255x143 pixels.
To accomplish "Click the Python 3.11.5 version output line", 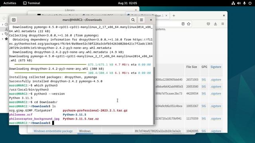I will click(x=21, y=98).
